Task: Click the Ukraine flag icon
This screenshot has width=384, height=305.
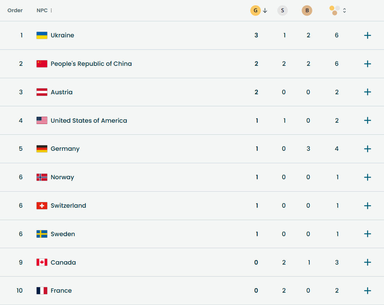Action: (42, 35)
